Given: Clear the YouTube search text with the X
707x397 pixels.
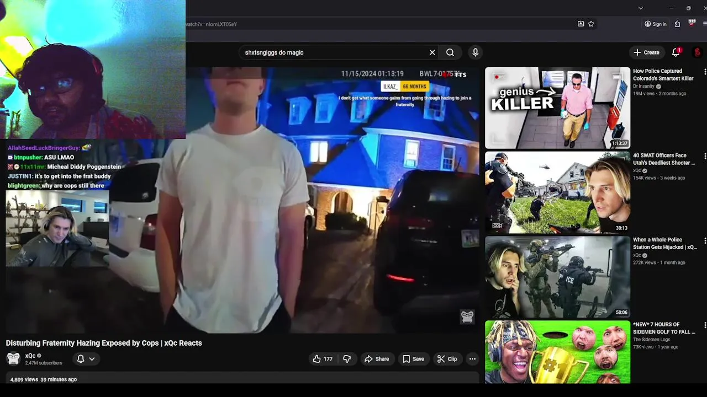Looking at the screenshot, I should (x=432, y=52).
